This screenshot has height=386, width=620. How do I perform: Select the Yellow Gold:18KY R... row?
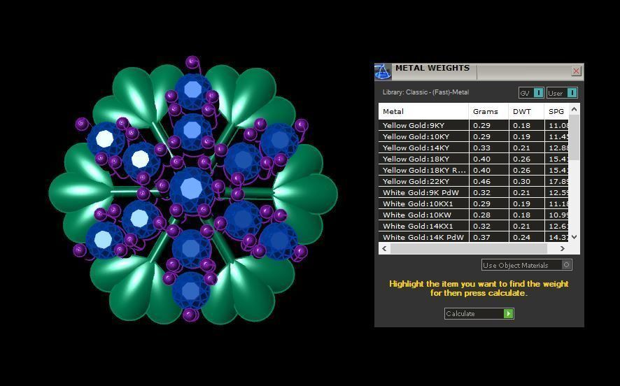coord(474,170)
